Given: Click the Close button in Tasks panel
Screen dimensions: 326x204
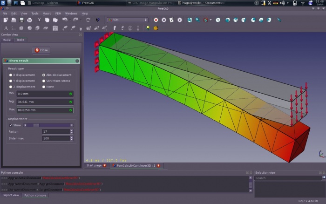Looking at the screenshot, I should click(x=41, y=50).
